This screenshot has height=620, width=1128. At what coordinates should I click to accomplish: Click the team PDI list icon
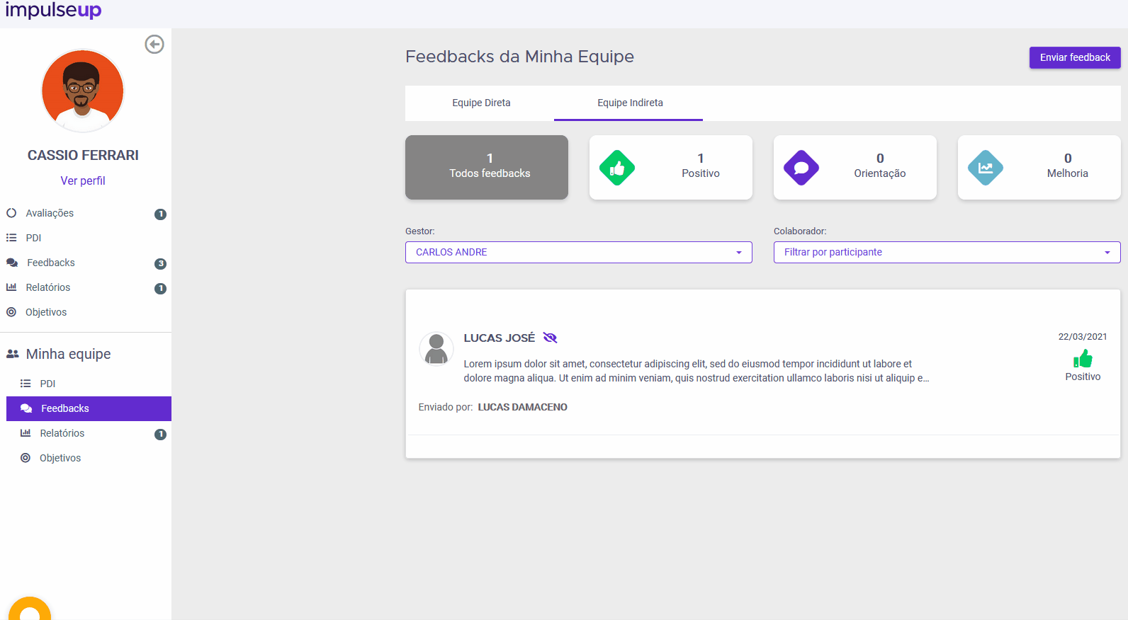coord(26,384)
